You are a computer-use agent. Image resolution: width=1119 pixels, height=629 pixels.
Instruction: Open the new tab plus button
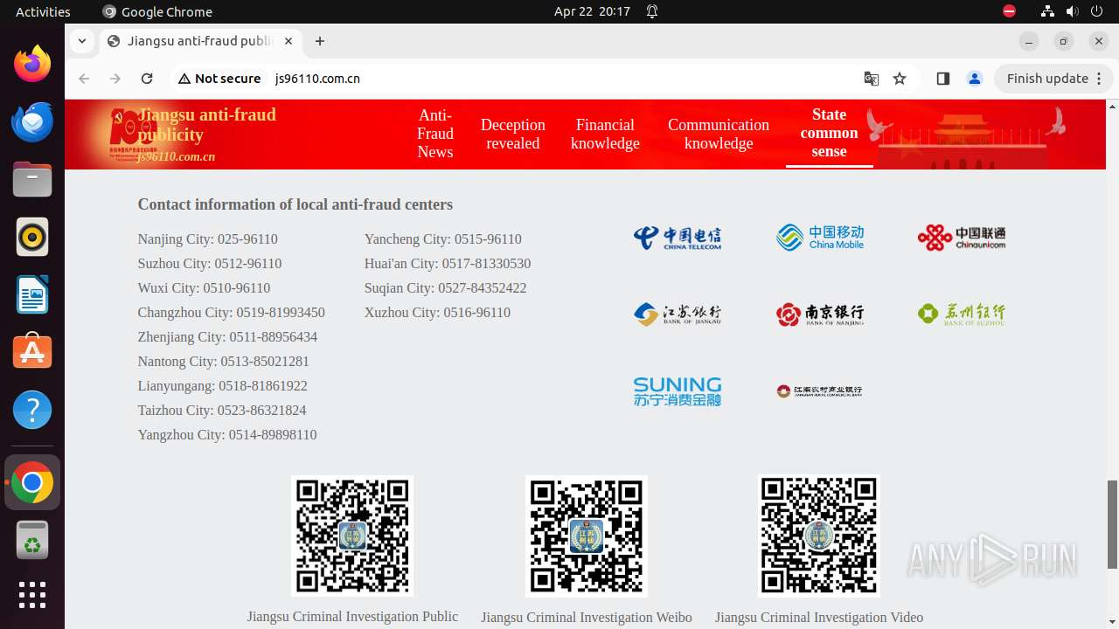pyautogui.click(x=320, y=41)
